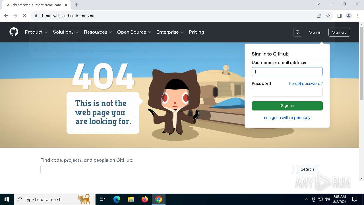Click the green Sign in button
The width and height of the screenshot is (364, 205).
tap(287, 106)
